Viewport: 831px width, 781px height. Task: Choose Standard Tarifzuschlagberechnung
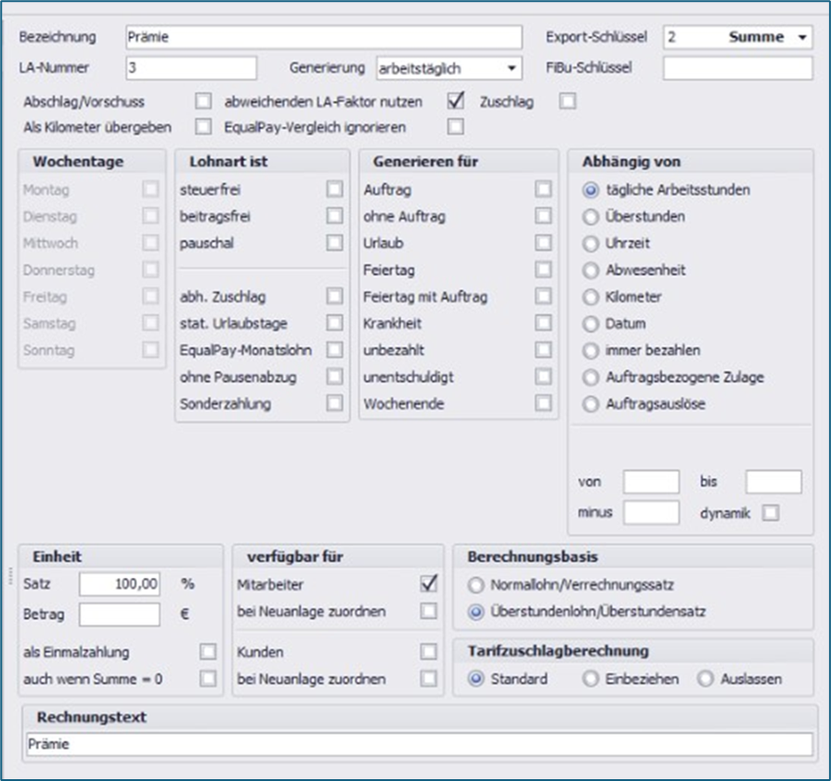476,679
